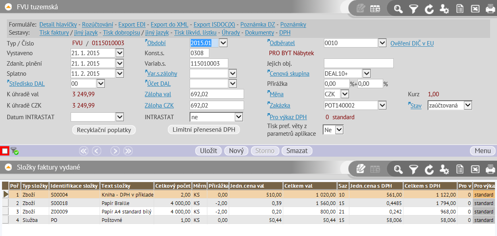Click the Uložit button
This screenshot has width=497, height=236.
pyautogui.click(x=209, y=151)
